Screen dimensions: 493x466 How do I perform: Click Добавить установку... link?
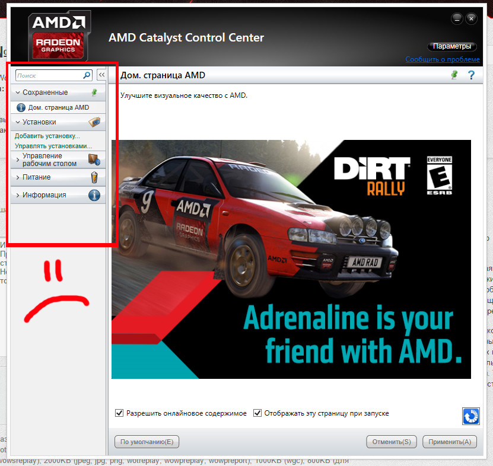coord(47,136)
